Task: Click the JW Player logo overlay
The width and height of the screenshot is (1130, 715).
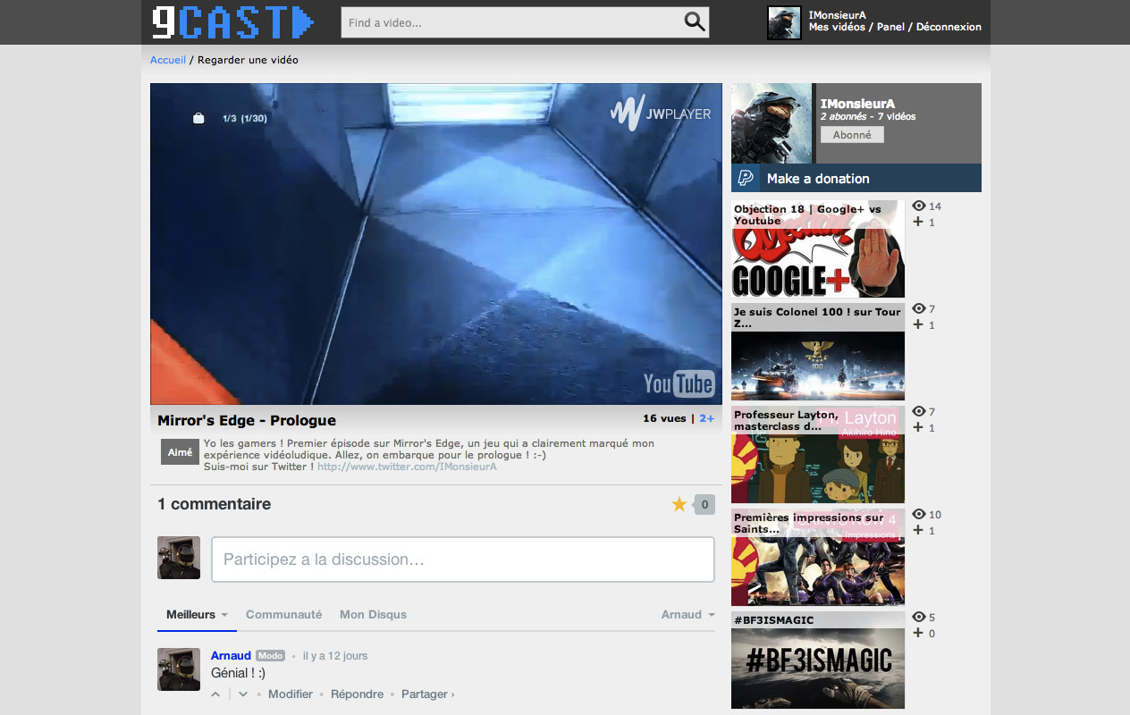Action: 662,114
